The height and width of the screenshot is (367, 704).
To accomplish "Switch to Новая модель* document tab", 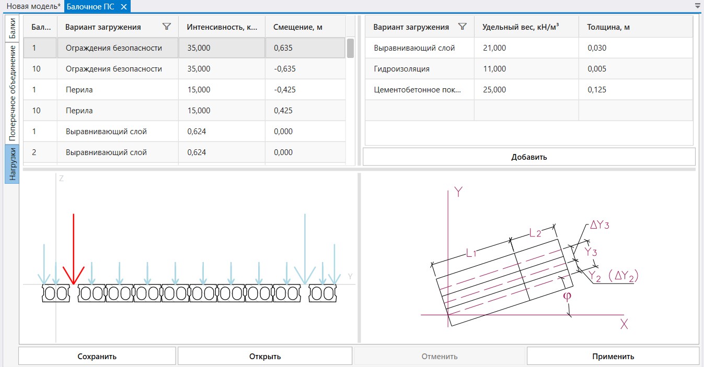I will pos(33,6).
